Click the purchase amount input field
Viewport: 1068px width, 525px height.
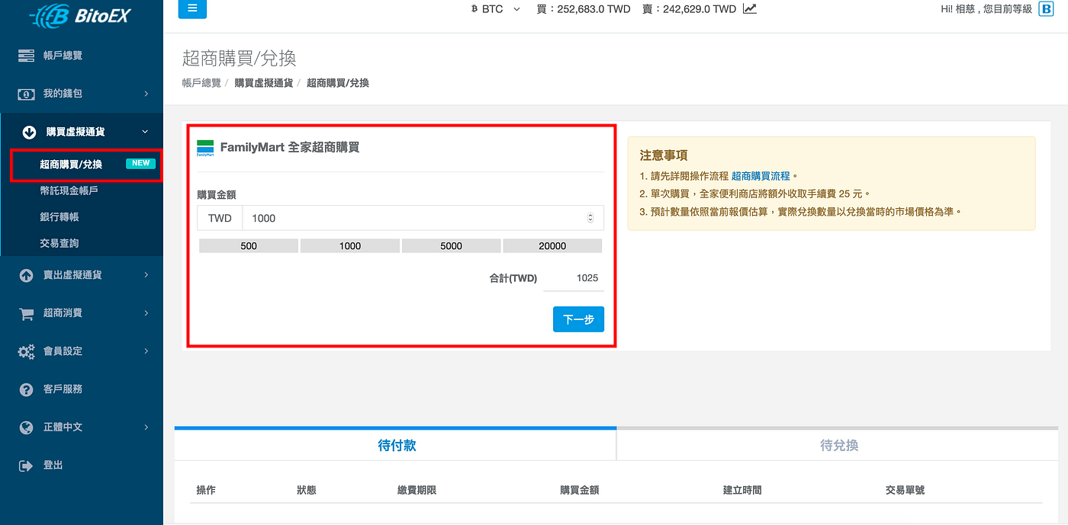423,218
